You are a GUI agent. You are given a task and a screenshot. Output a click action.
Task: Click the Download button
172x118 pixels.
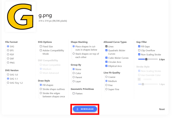(x=85, y=109)
